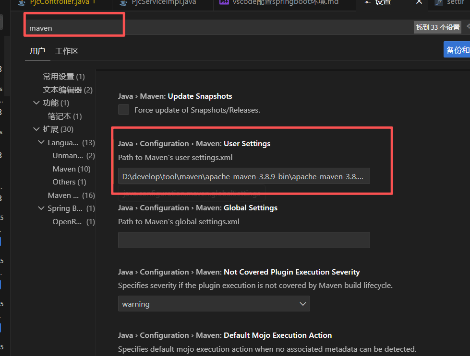This screenshot has height=356, width=470.
Task: Switch to the 工作区 settings tab
Action: click(66, 51)
